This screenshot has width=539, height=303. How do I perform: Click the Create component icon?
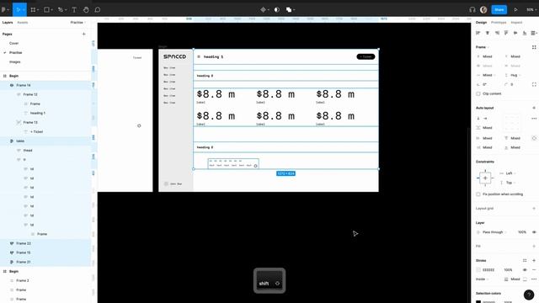(x=264, y=9)
